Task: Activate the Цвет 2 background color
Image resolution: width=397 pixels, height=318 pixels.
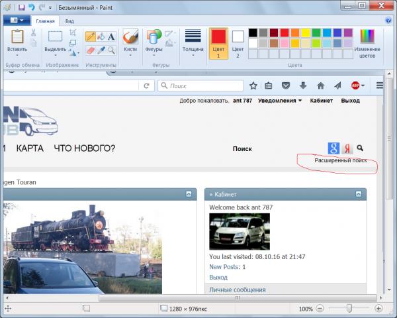Action: (238, 44)
